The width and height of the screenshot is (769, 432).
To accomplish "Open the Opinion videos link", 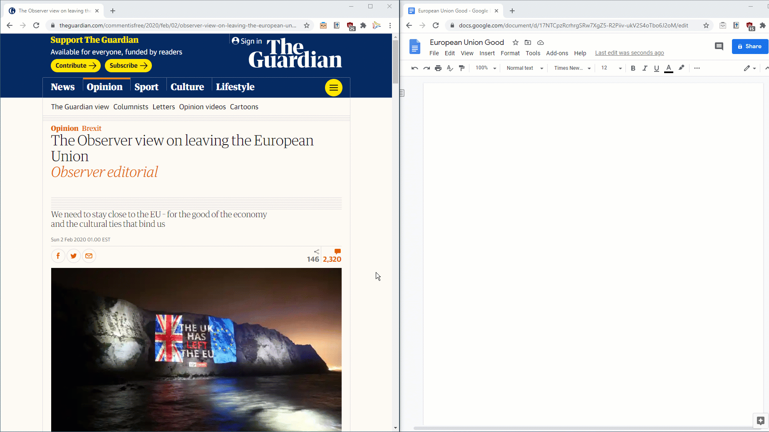I will (202, 107).
